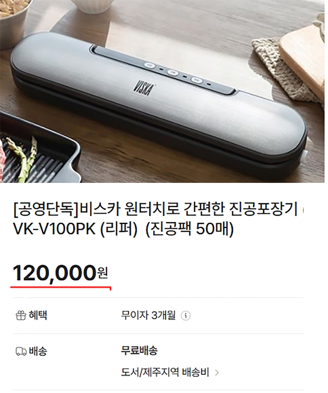Click the 무이자 3개월 benefit text
This screenshot has width=328, height=393.
pos(148,315)
